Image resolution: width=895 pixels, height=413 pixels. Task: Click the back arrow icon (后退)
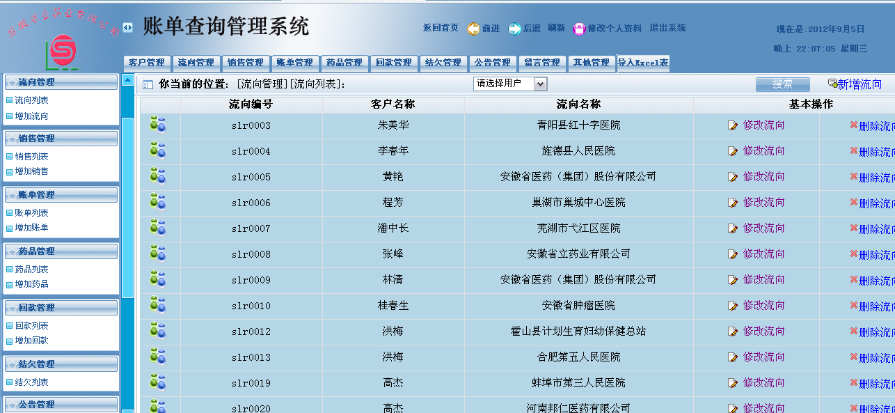point(514,29)
